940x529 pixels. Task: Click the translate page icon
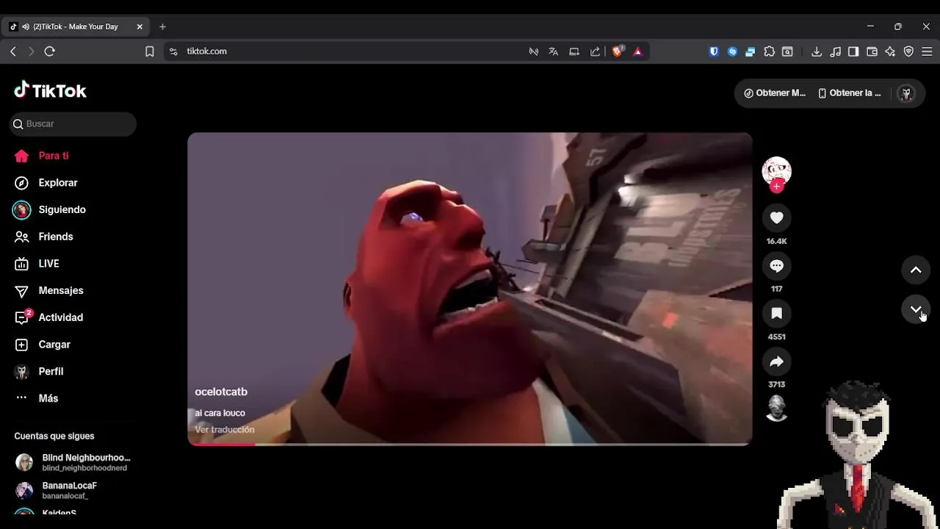[x=554, y=51]
